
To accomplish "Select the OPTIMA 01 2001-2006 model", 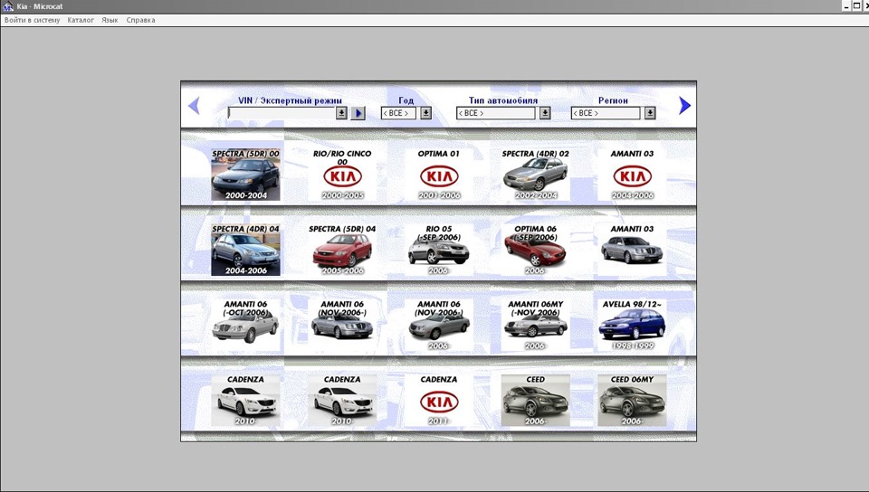I will click(439, 175).
